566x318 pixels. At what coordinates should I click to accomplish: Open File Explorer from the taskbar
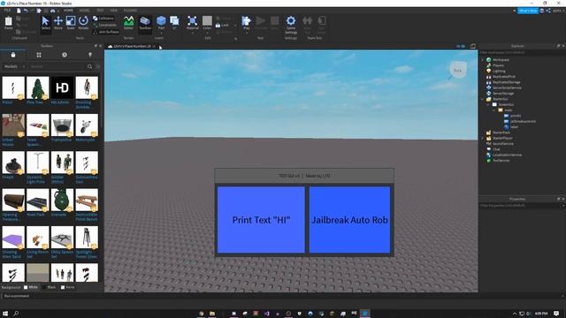(x=212, y=314)
